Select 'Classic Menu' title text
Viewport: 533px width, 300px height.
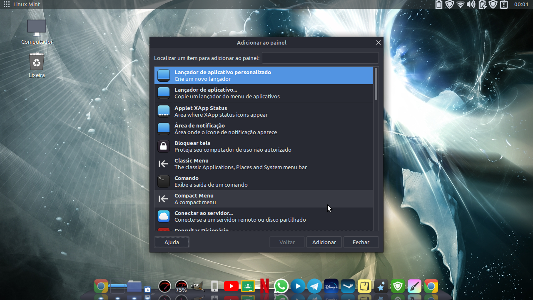click(x=192, y=160)
